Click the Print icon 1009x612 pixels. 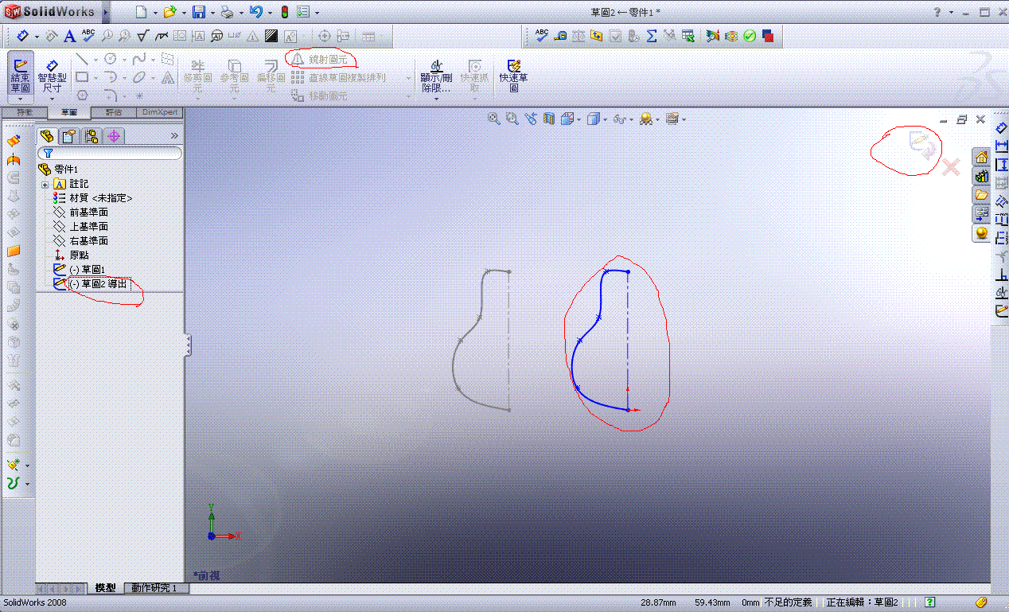point(226,12)
